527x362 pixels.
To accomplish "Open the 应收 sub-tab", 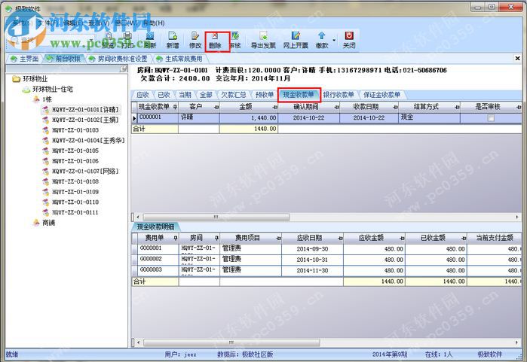I will (142, 95).
